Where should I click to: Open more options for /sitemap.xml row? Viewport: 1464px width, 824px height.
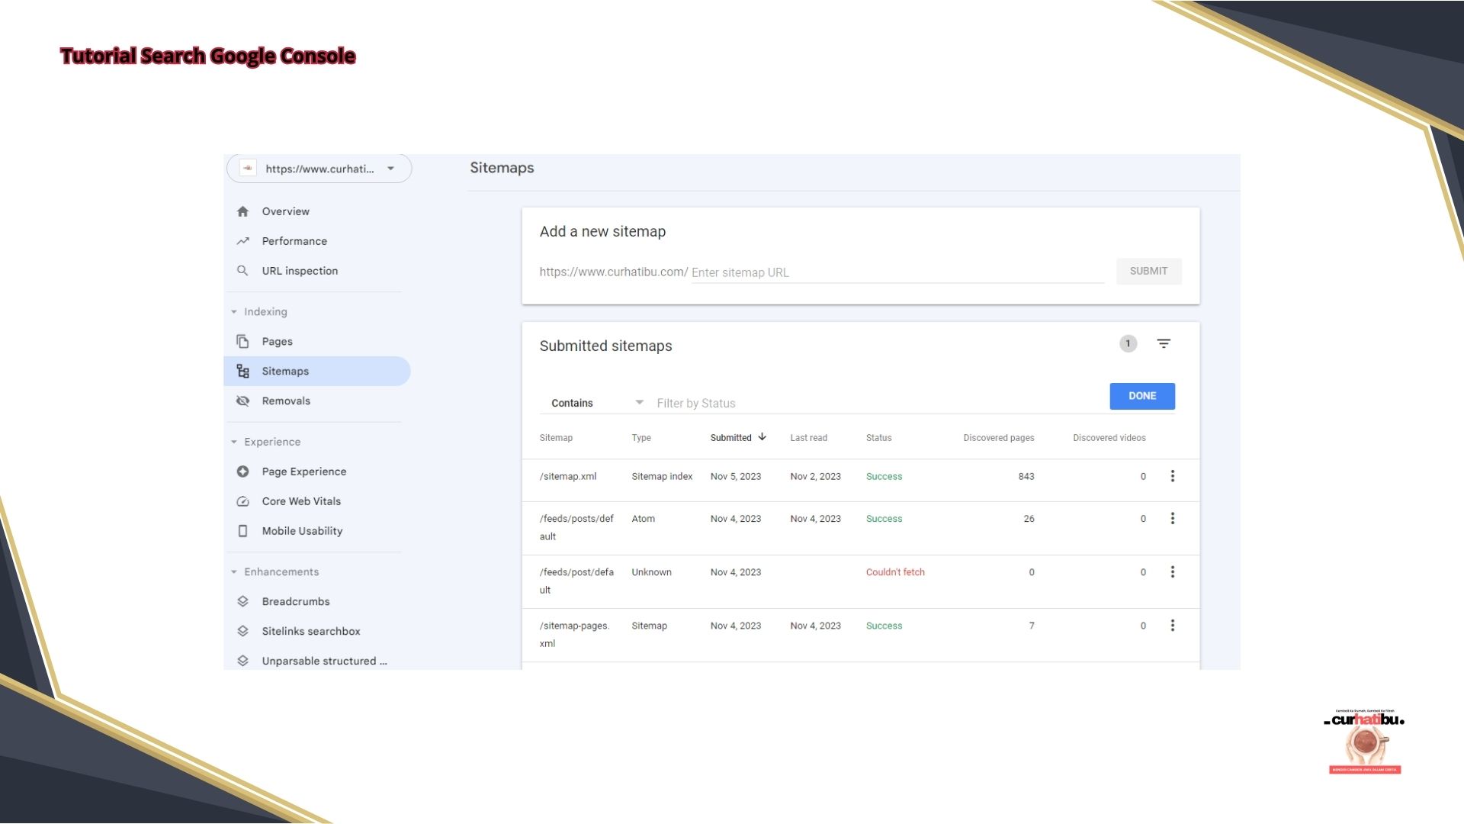[x=1173, y=476]
